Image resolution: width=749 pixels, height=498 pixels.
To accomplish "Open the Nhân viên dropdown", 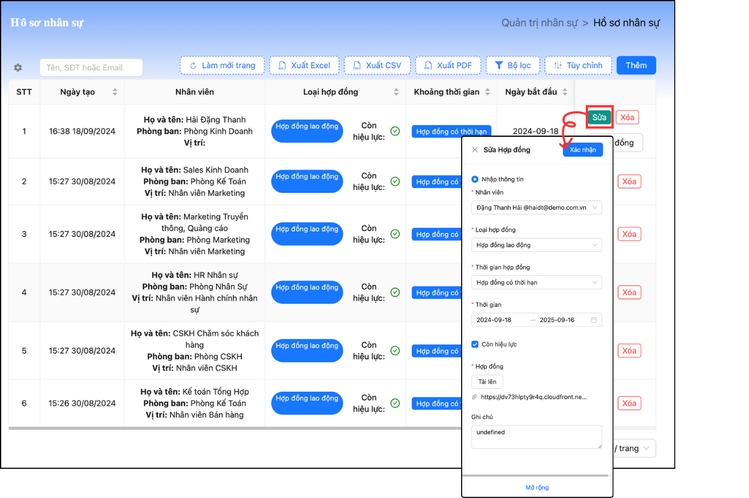I will 536,207.
